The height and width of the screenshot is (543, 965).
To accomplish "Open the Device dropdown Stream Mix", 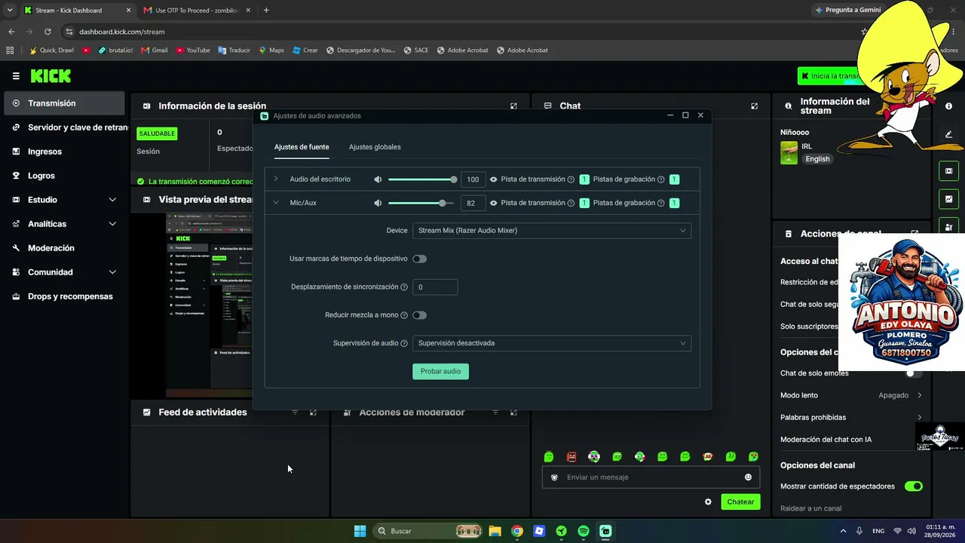I will tap(552, 231).
